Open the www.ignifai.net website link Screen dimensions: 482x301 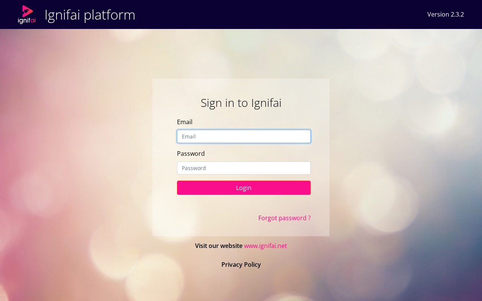tap(265, 246)
